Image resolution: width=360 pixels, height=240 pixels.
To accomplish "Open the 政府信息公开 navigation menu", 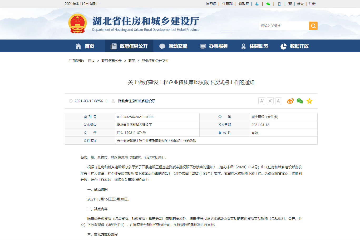I will point(129,46).
